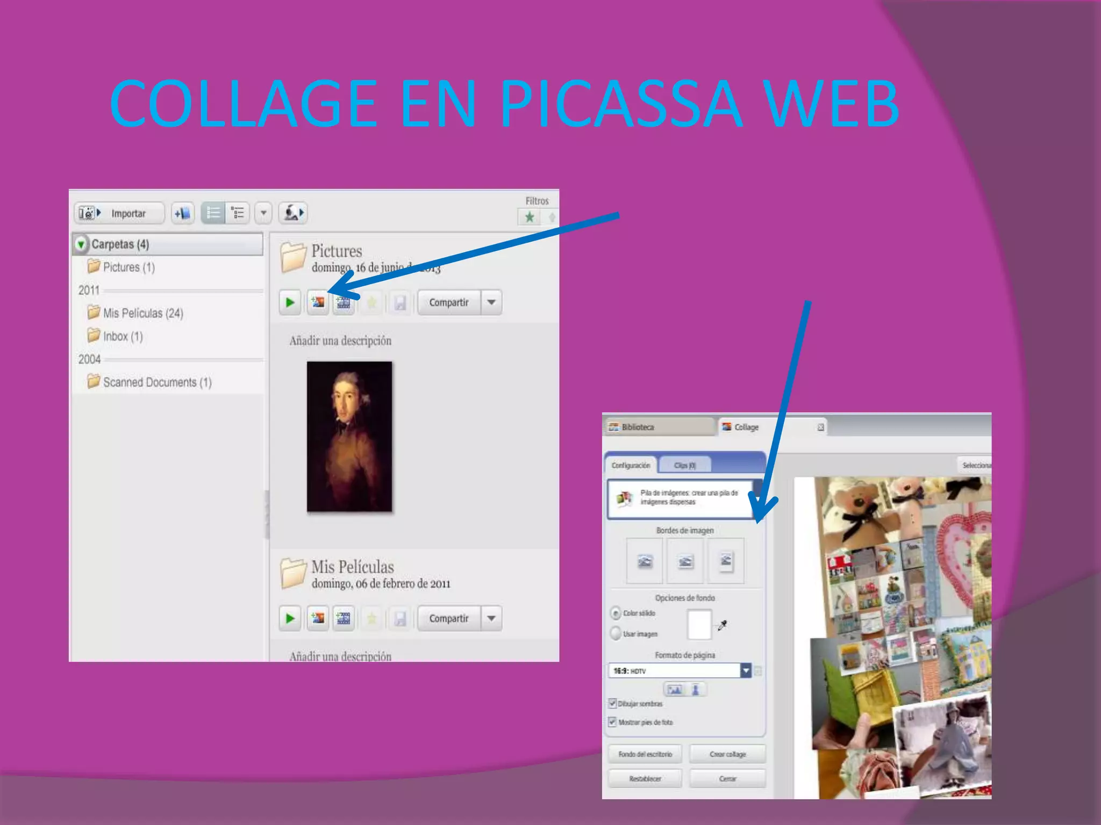Viewport: 1101px width, 825px height.
Task: Toggle the Dibujar sombras checkbox
Action: [x=612, y=703]
